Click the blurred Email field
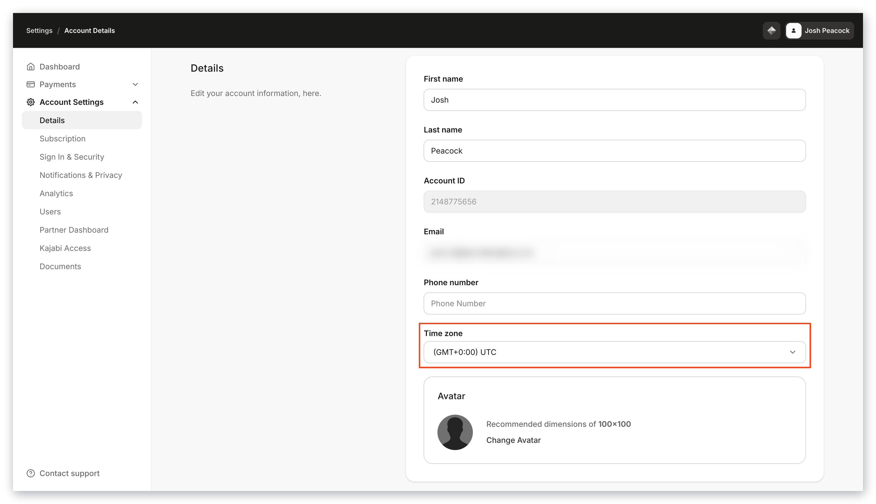Image resolution: width=876 pixels, height=504 pixels. pyautogui.click(x=614, y=252)
